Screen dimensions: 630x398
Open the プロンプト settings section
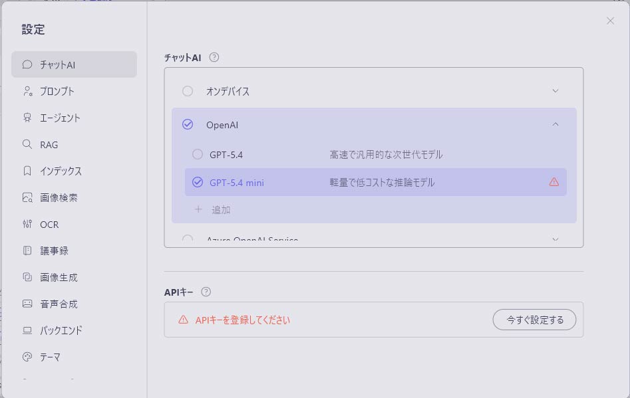74,91
